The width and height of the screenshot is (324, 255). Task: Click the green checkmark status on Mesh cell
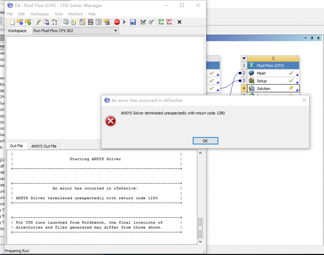tap(291, 73)
